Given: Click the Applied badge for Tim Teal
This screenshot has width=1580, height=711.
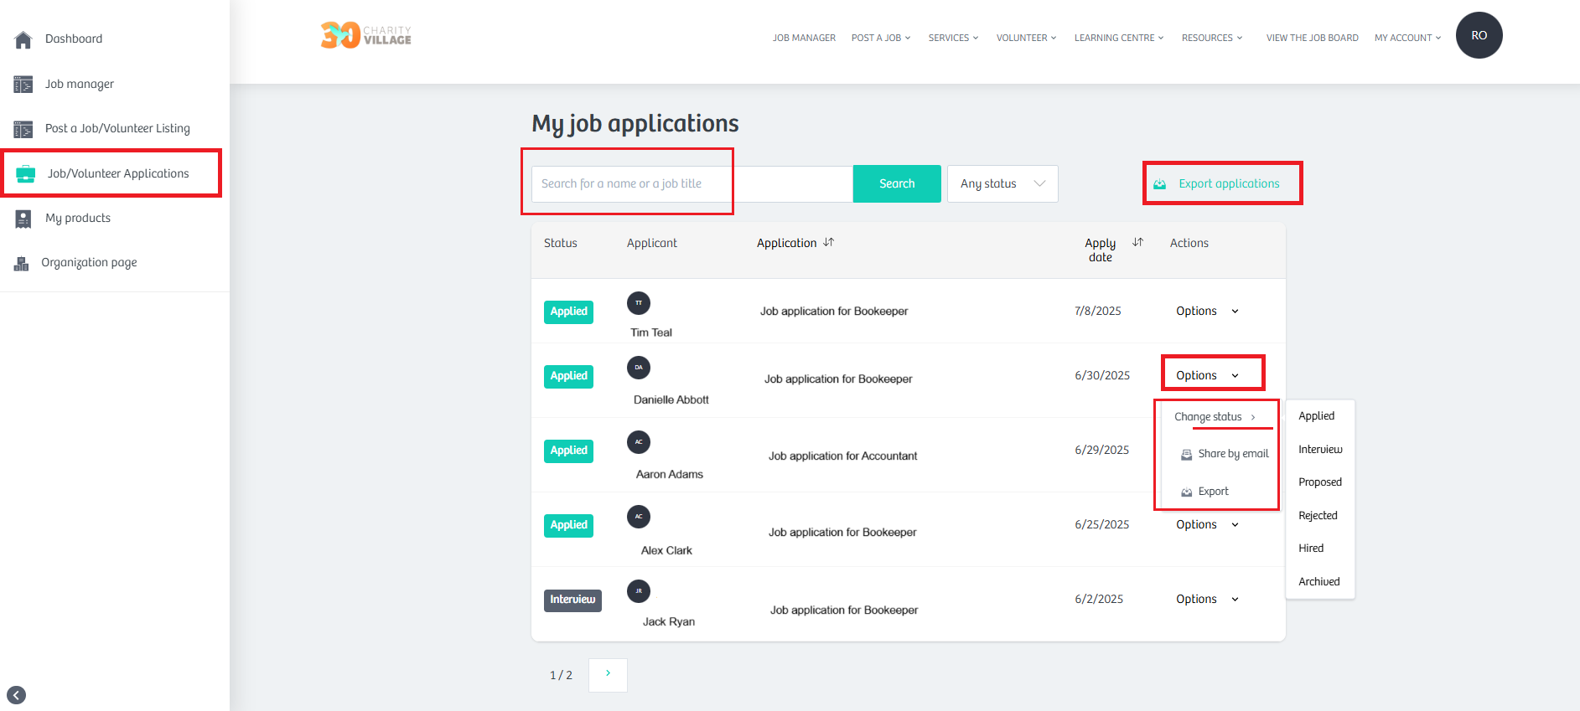Looking at the screenshot, I should pos(568,312).
